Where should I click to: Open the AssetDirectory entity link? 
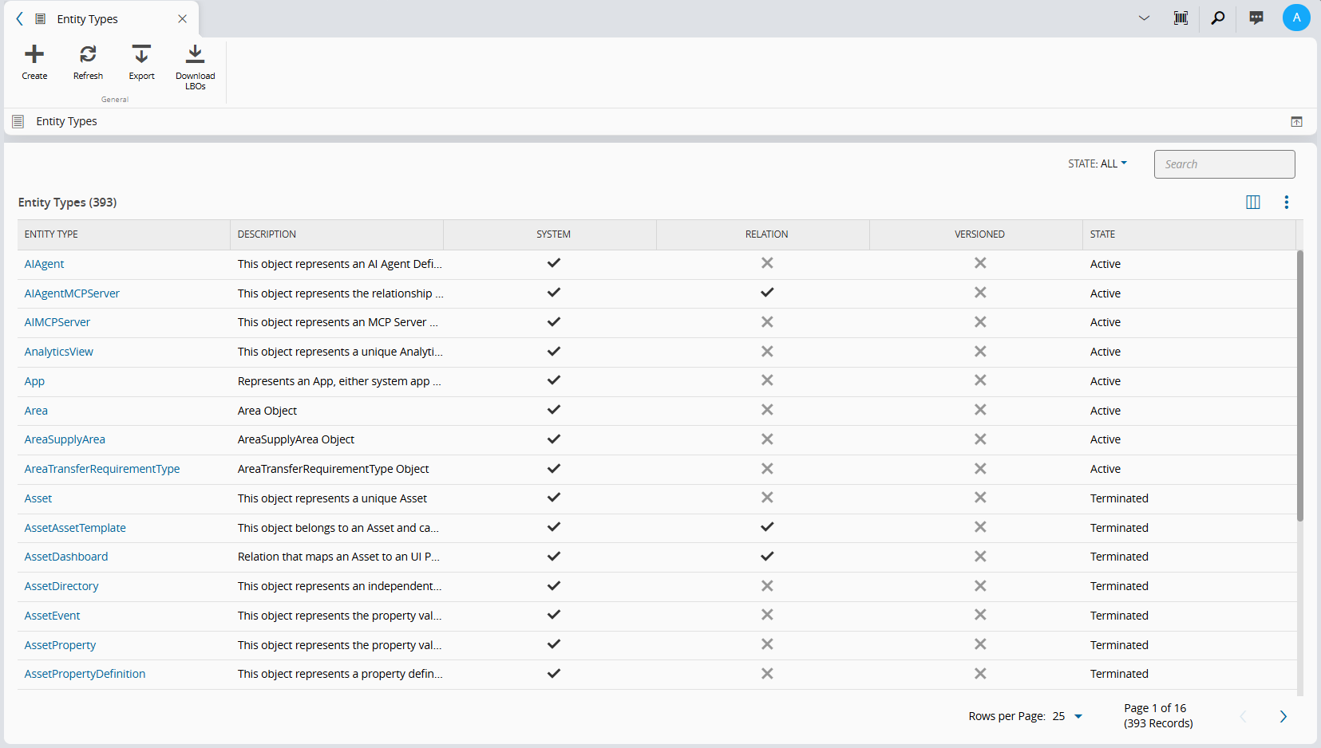tap(61, 586)
